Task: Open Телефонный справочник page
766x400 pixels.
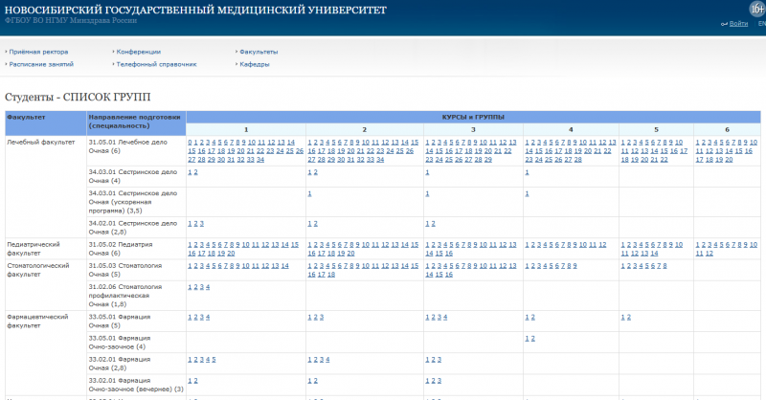Action: coord(156,64)
